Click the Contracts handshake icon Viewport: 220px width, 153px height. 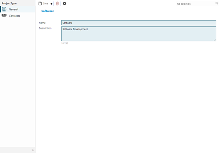[x=4, y=16]
